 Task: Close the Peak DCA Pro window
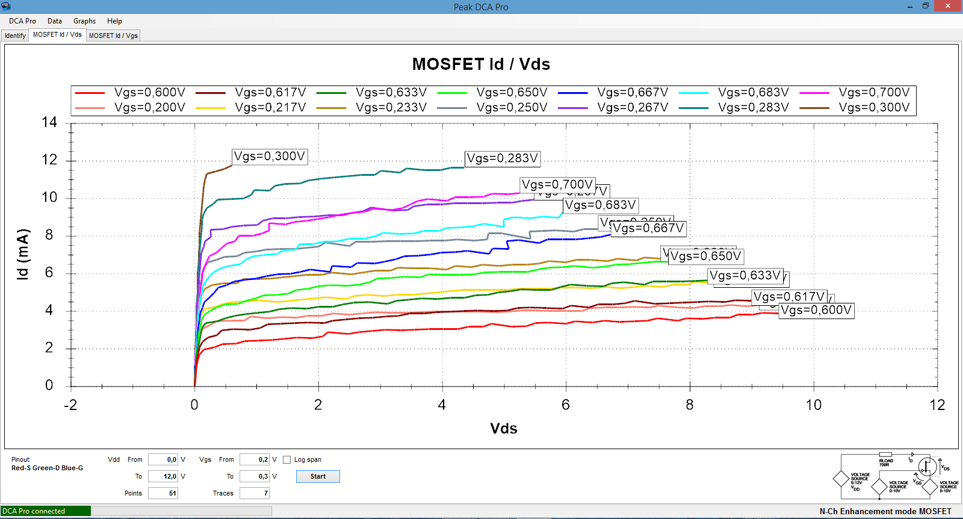click(948, 6)
